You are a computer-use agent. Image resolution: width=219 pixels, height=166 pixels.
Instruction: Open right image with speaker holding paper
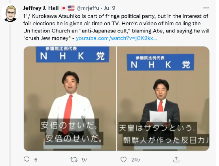163,98
